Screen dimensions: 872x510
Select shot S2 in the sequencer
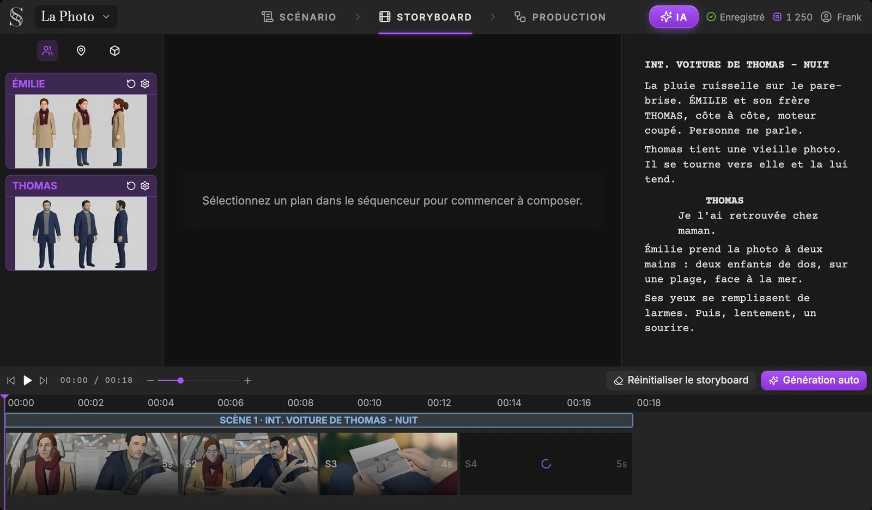click(249, 464)
